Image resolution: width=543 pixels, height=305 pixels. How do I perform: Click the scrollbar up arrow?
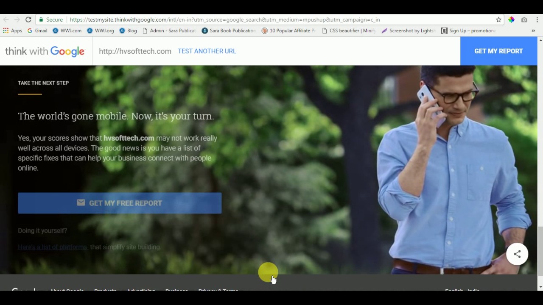540,40
